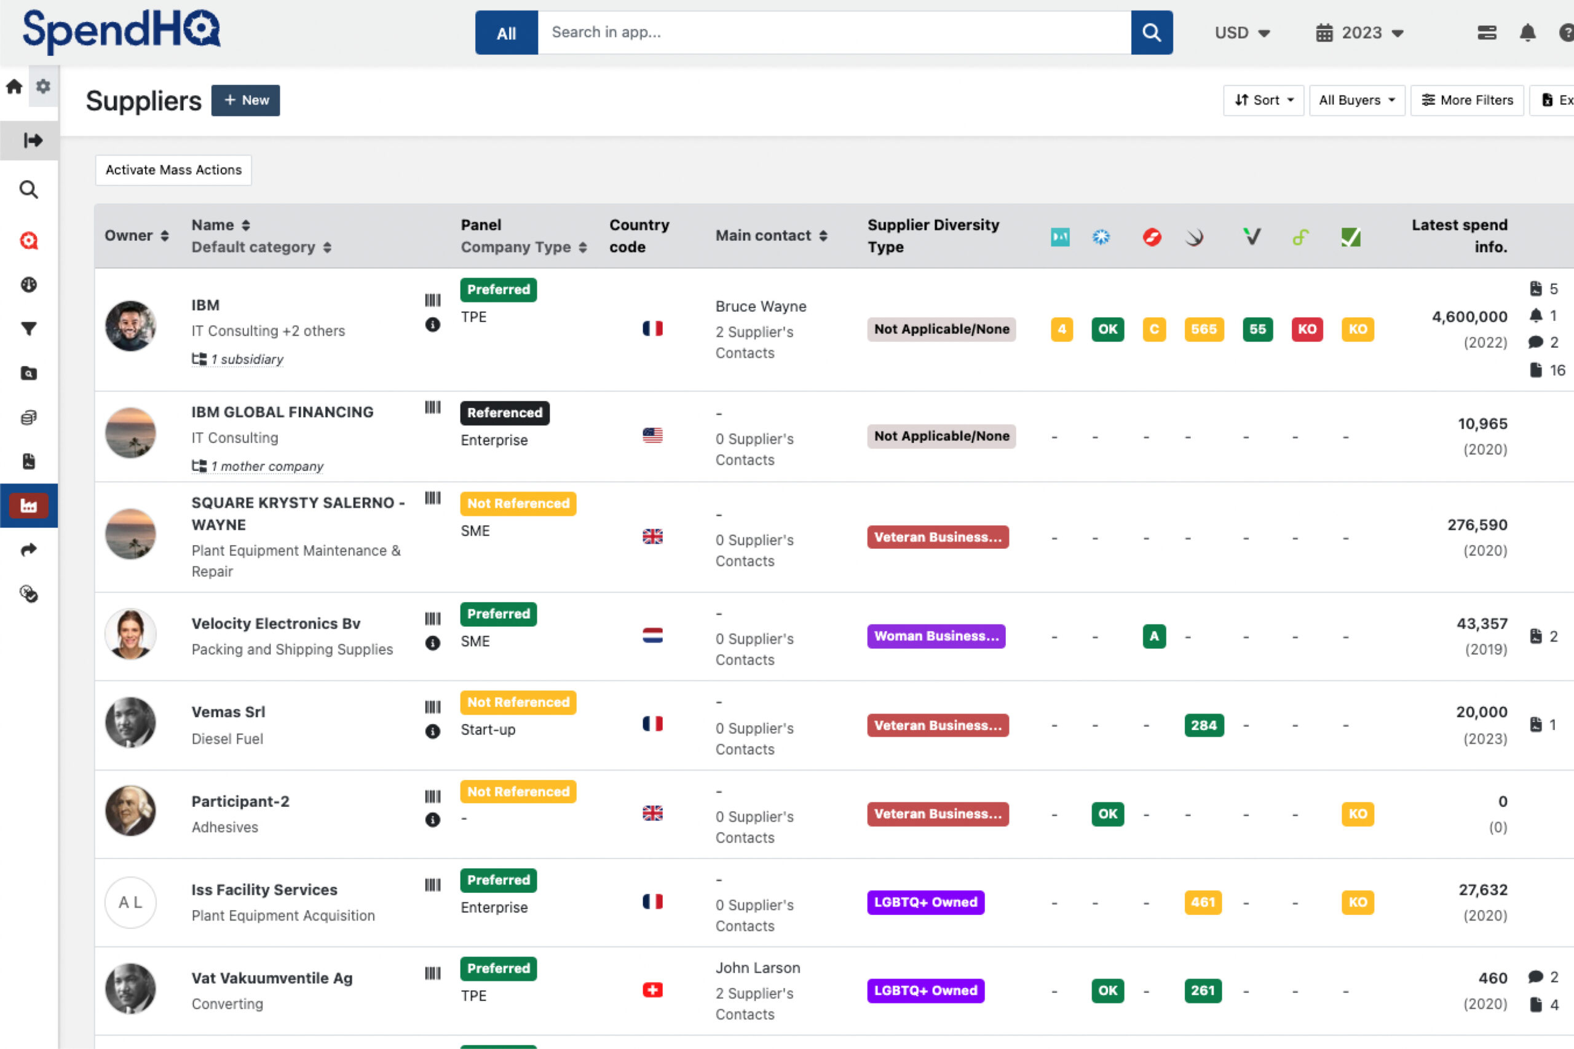Select the red factory suppliers sidebar icon
Viewport: 1574px width, 1049px height.
point(29,506)
